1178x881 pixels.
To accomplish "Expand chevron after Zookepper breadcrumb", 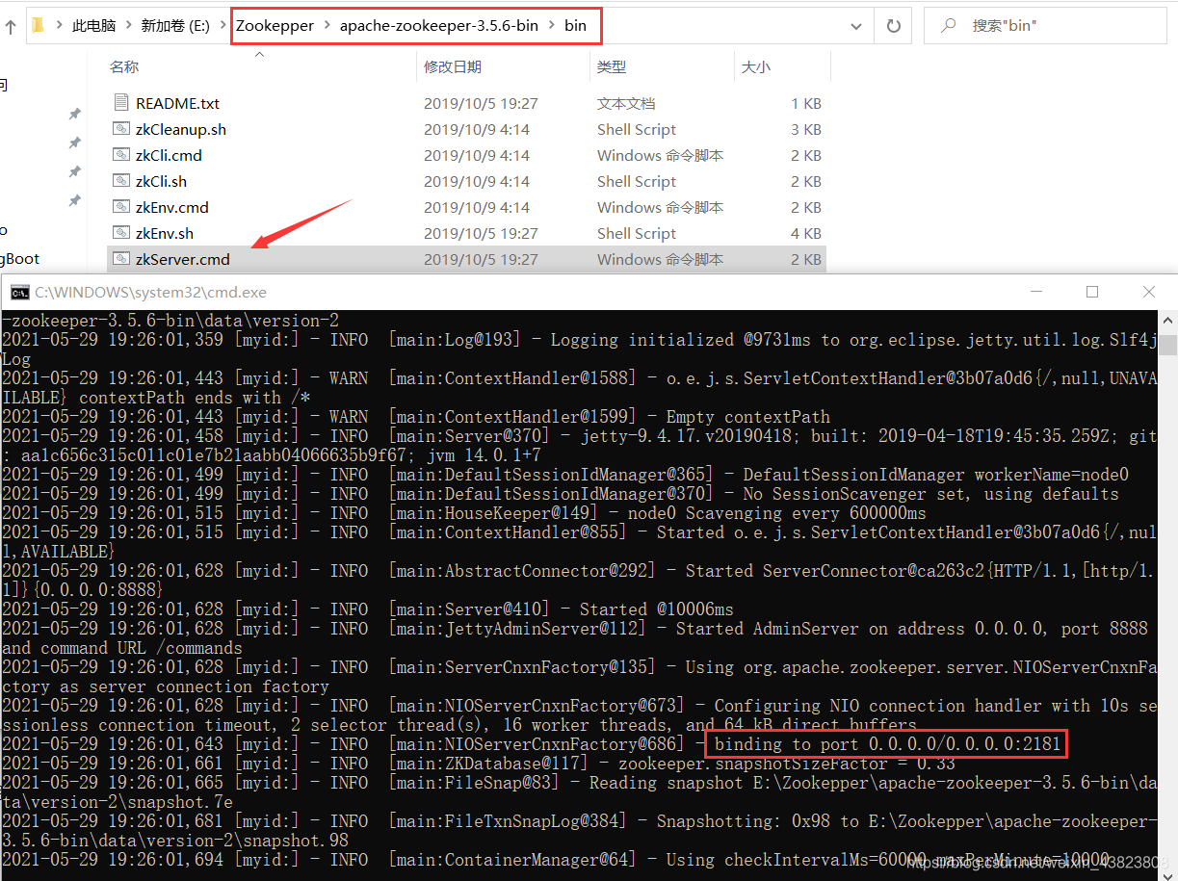I will click(x=327, y=26).
